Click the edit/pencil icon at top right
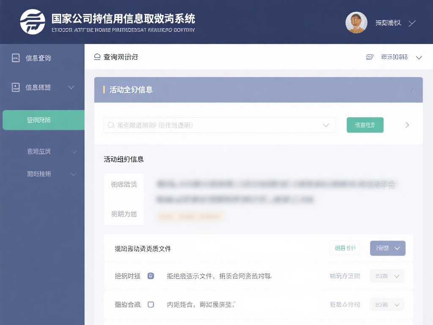 [x=370, y=56]
